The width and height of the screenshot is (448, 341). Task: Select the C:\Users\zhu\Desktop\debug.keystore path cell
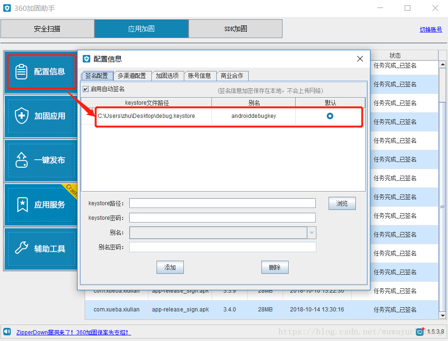pyautogui.click(x=146, y=116)
